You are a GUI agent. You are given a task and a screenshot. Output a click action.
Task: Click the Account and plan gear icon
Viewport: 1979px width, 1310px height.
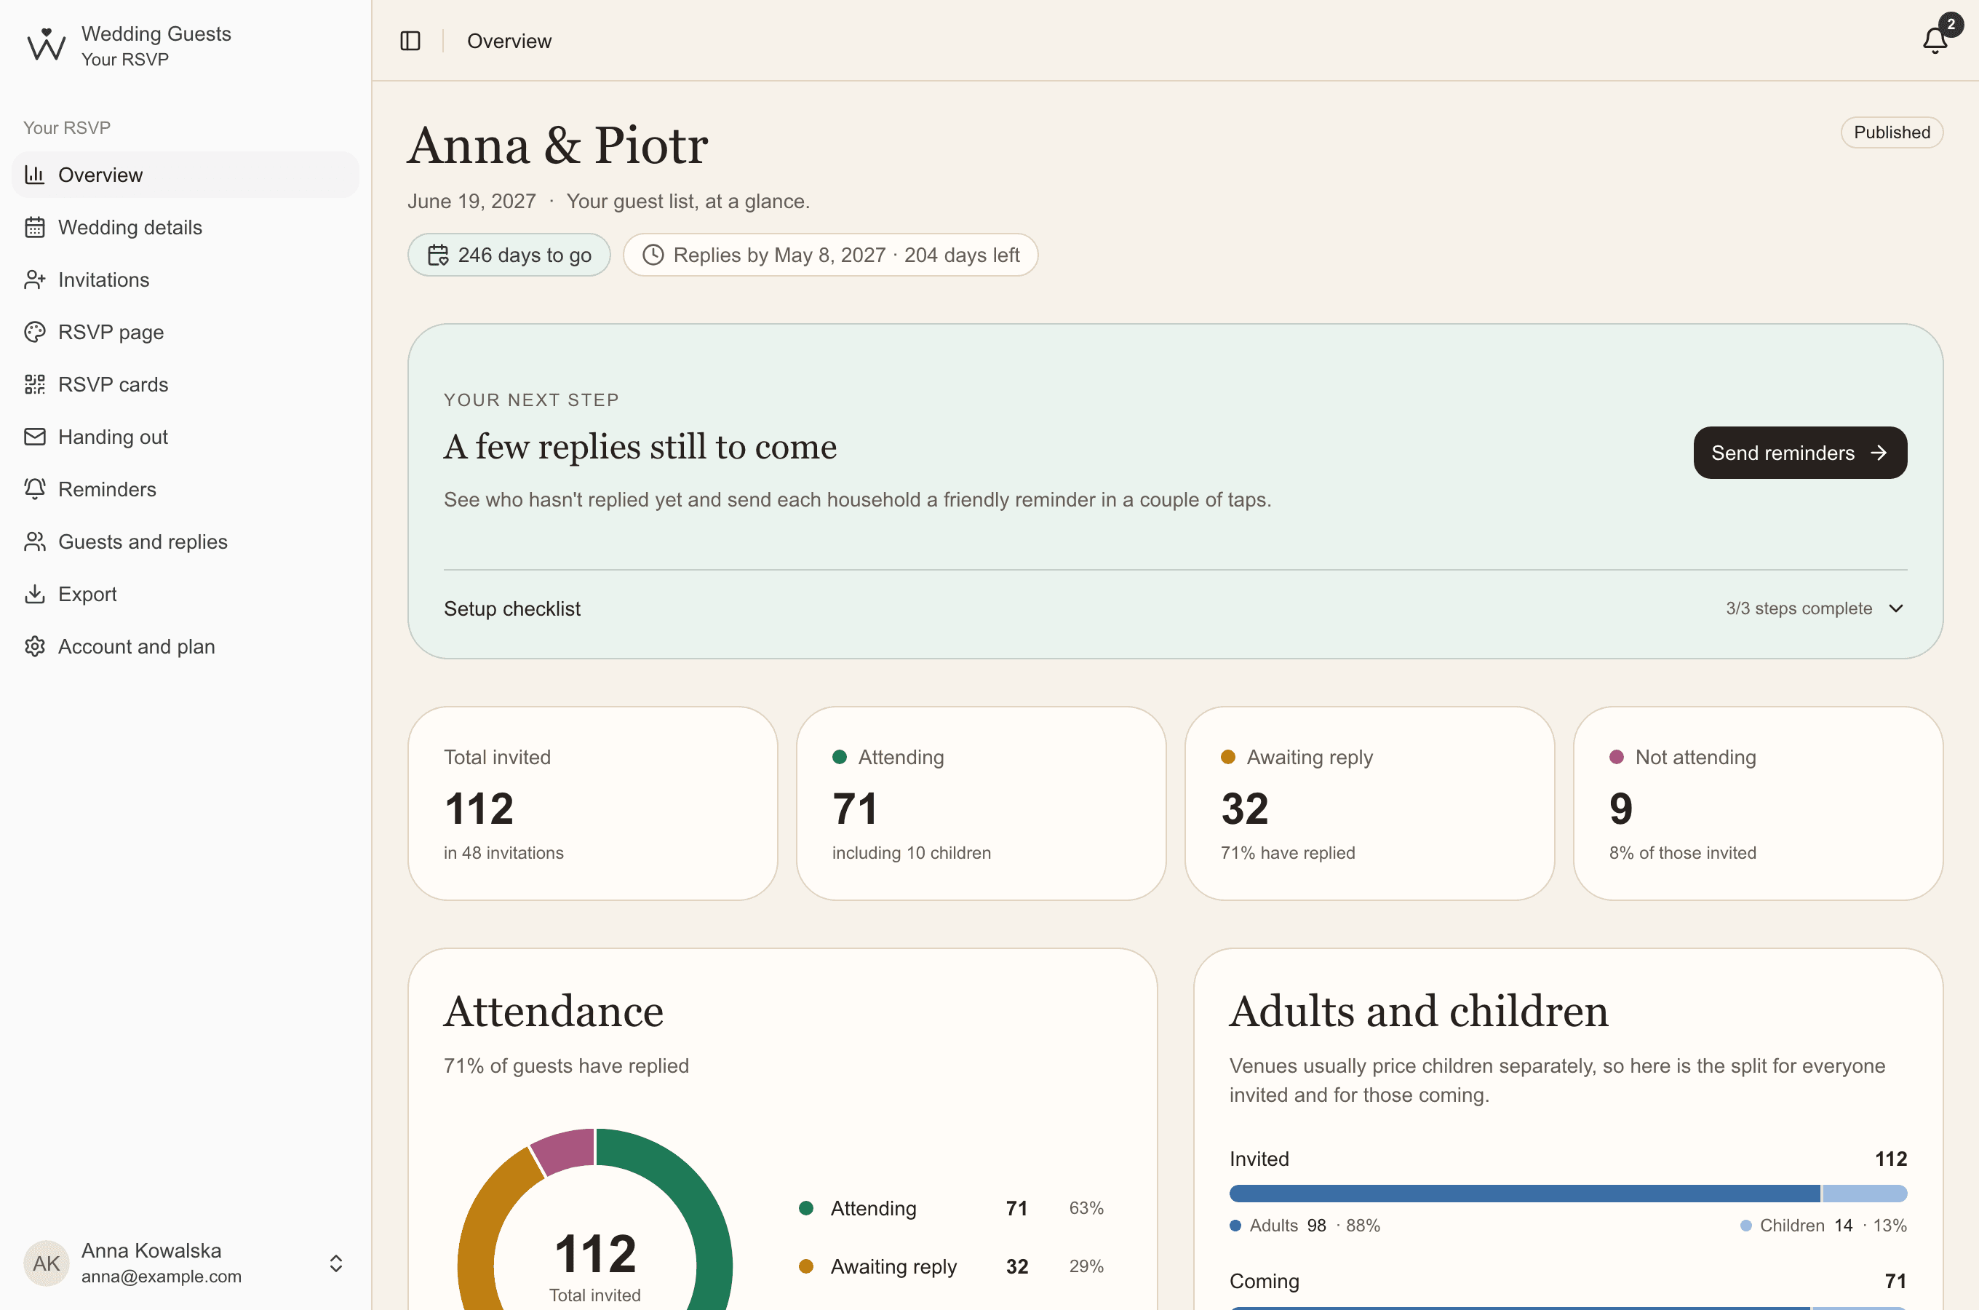[34, 647]
